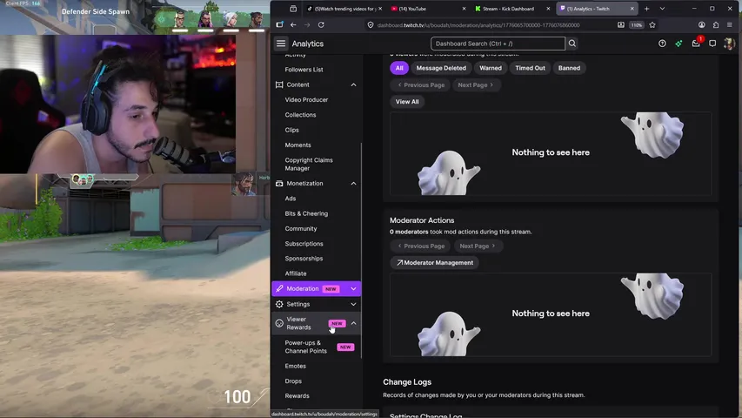
Task: Select the All moderation filter
Action: tap(399, 68)
